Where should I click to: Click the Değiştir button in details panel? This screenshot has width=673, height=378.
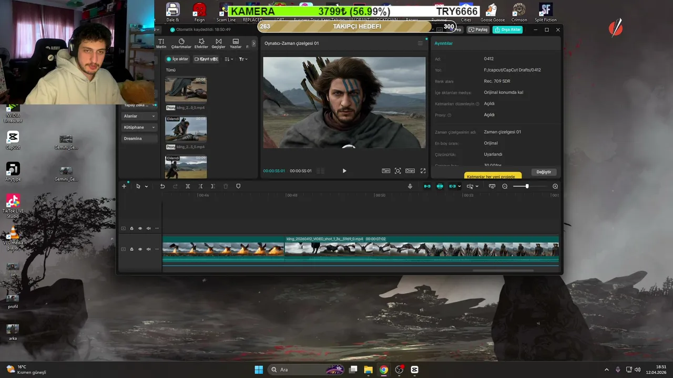(544, 172)
